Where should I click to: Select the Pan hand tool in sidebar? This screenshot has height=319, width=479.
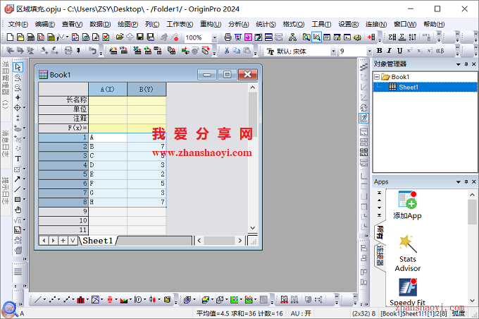coord(18,210)
